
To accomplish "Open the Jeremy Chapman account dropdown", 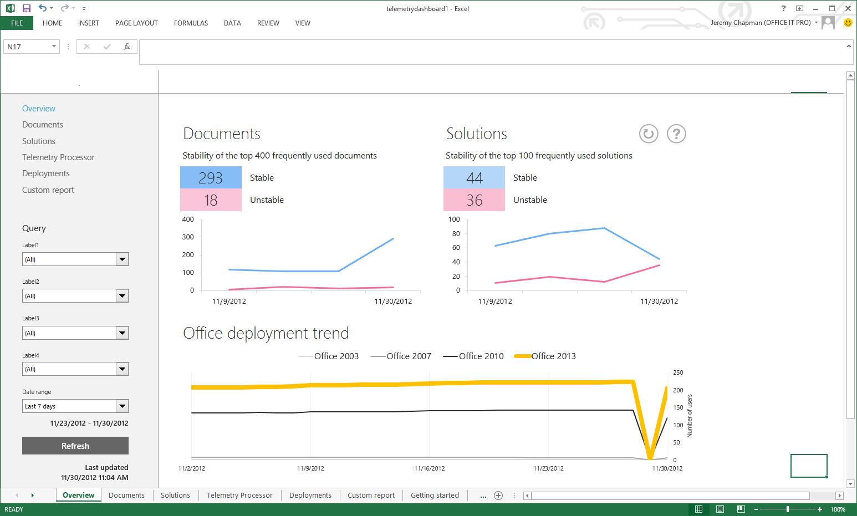I will point(816,23).
